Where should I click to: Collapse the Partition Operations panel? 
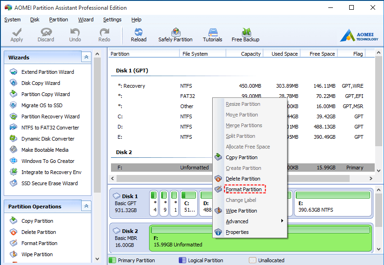click(86, 207)
